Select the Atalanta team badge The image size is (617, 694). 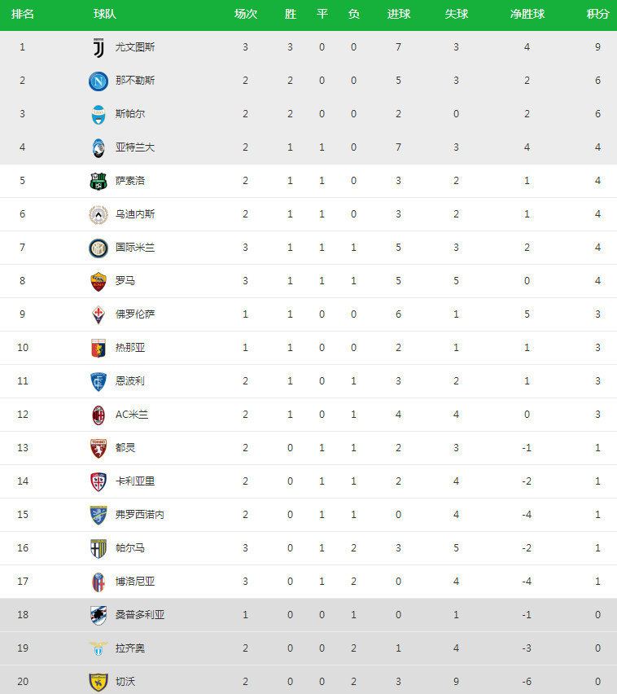point(98,147)
